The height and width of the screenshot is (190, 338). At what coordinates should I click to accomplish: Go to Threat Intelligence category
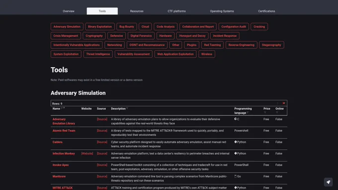(98, 54)
